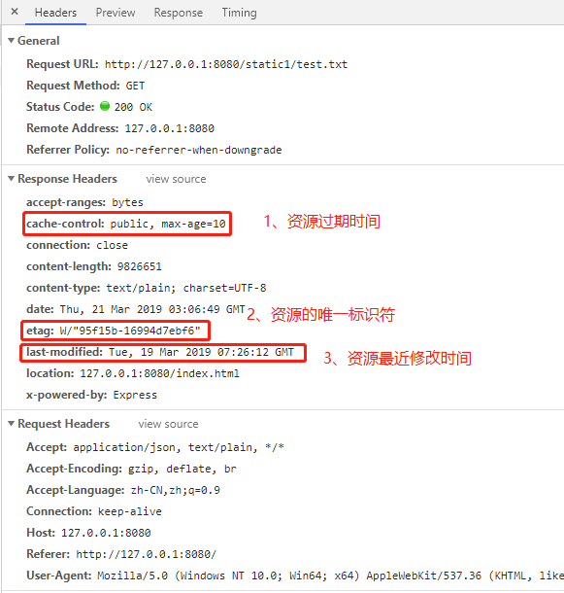Collapse the Response Headers section triangle
The image size is (564, 593).
tap(12, 179)
